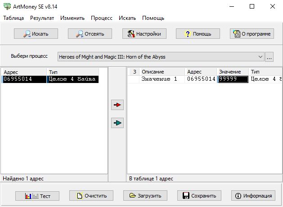Click the red arrow transfer button
The image size is (283, 207).
tap(117, 105)
